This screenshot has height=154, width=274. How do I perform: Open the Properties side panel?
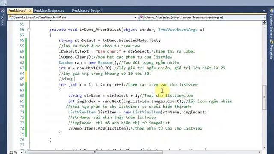tap(271, 50)
